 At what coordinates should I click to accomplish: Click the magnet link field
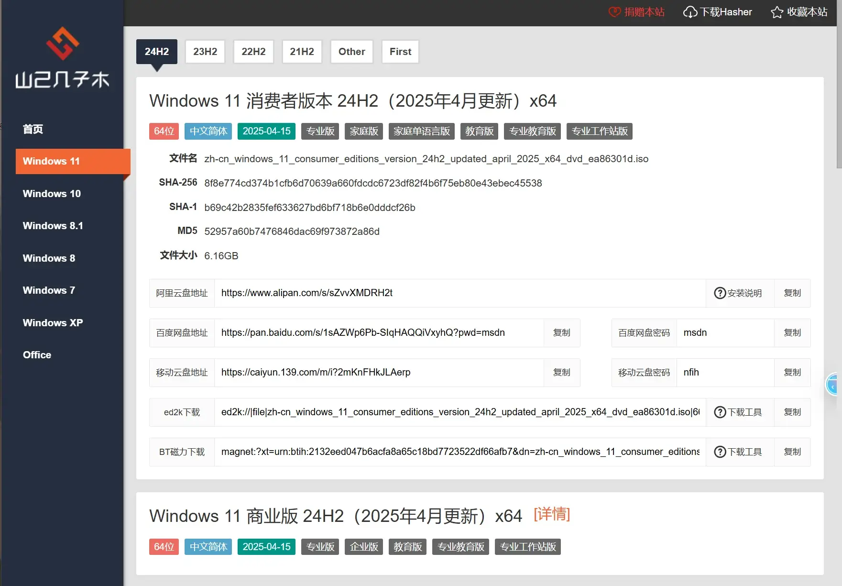pyautogui.click(x=460, y=452)
